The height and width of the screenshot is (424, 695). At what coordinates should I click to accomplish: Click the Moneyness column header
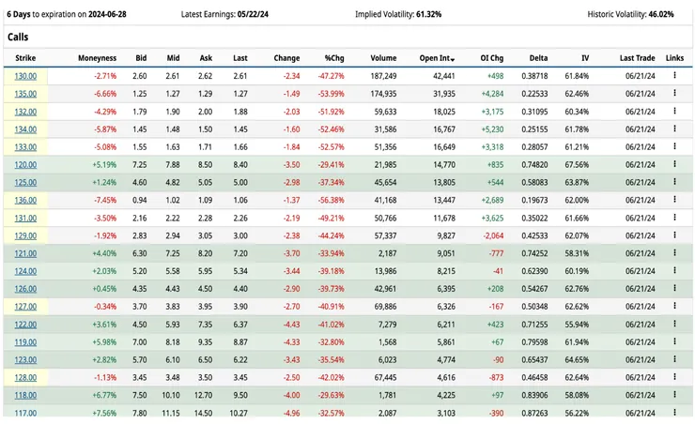[x=97, y=58]
